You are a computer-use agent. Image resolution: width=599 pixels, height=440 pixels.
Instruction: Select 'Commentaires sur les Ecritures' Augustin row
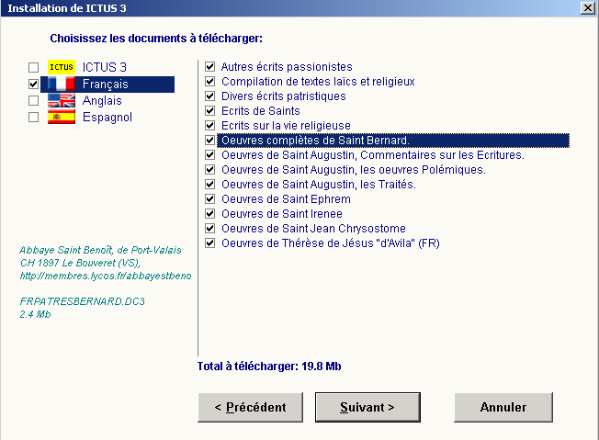coord(373,155)
